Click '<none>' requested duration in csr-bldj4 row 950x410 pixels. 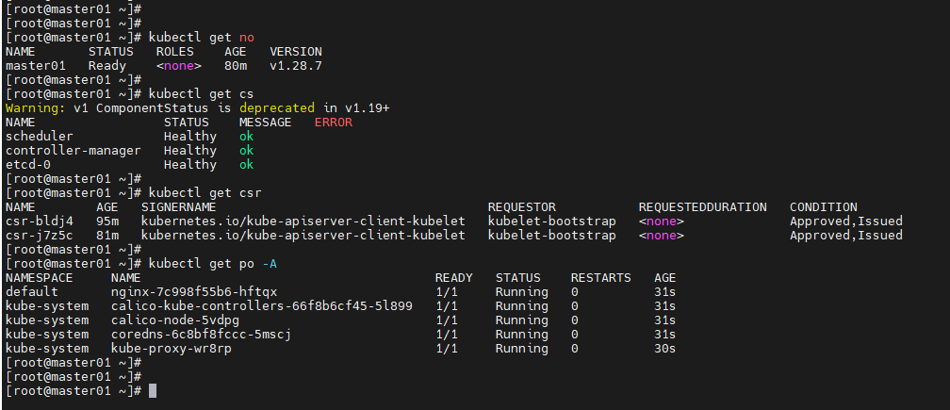[661, 221]
